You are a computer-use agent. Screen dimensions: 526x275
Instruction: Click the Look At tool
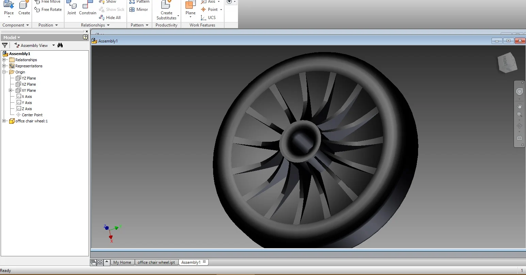coord(519,138)
